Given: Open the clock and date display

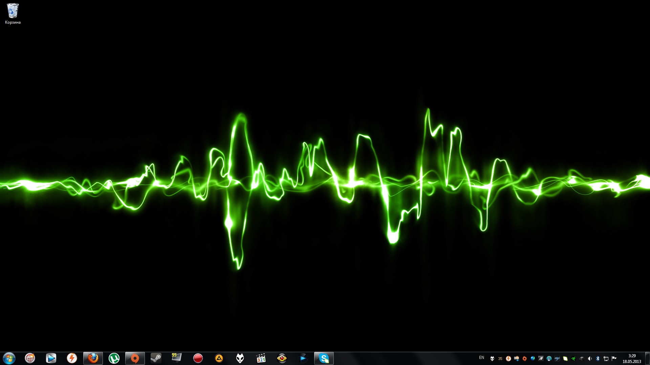Looking at the screenshot, I should tap(632, 358).
